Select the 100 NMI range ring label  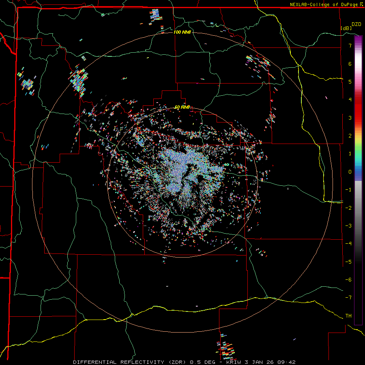click(182, 32)
